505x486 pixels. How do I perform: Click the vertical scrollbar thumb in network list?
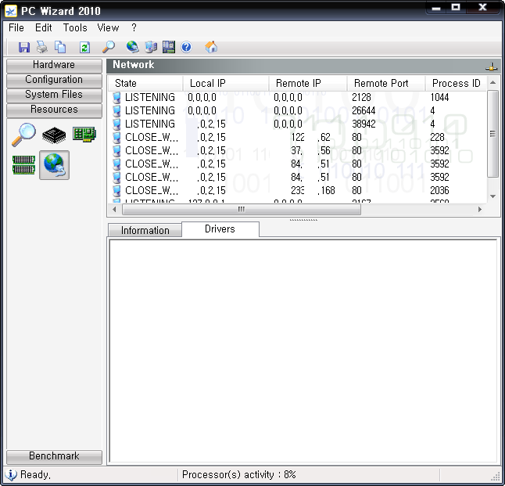(492, 134)
